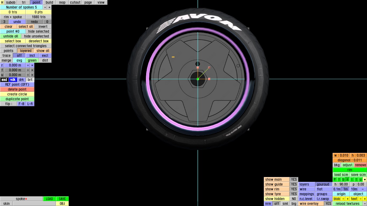367x206 pixels.
Task: Click the n.c.level button
Action: [x=307, y=199]
